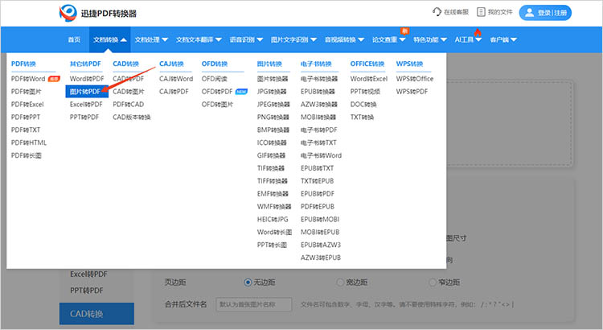This screenshot has width=603, height=330.
Task: Expand the 特色功能 dropdown
Action: 430,39
